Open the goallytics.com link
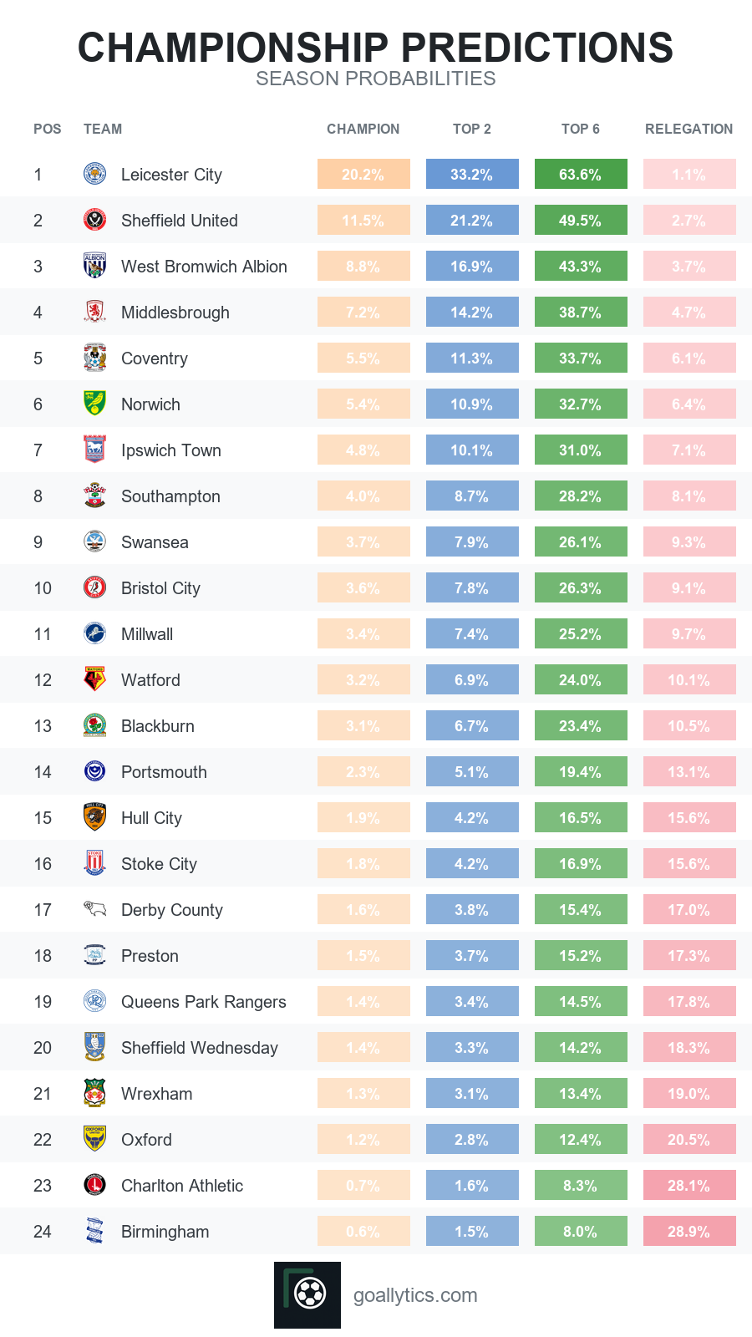Viewport: 752px width, 1337px height. tap(415, 1295)
